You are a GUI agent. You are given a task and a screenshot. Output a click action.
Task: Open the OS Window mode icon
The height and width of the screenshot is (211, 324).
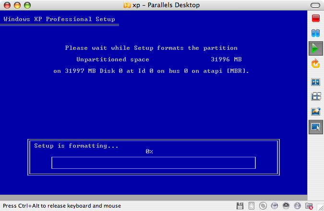(x=316, y=96)
